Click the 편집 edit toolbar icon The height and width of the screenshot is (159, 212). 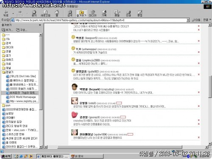pyautogui.click(x=140, y=14)
